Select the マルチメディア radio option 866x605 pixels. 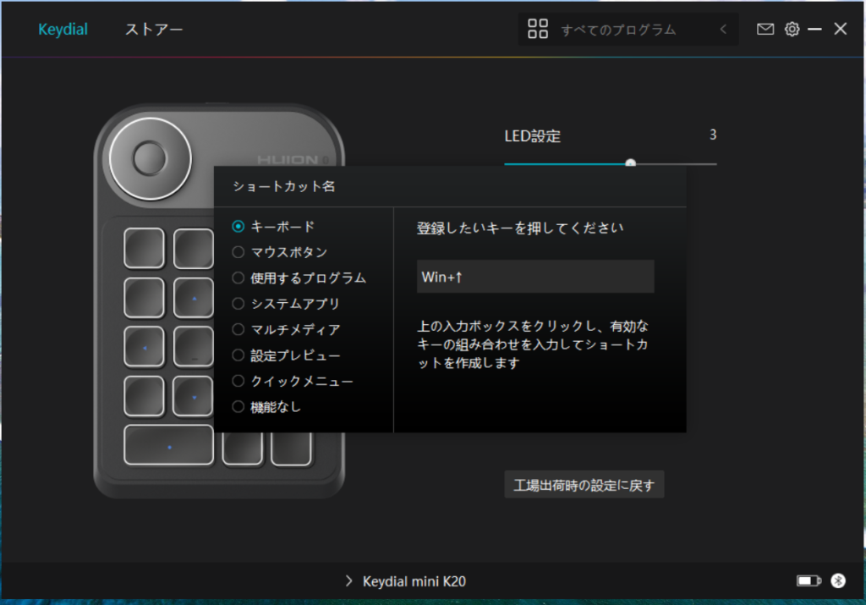pos(238,329)
